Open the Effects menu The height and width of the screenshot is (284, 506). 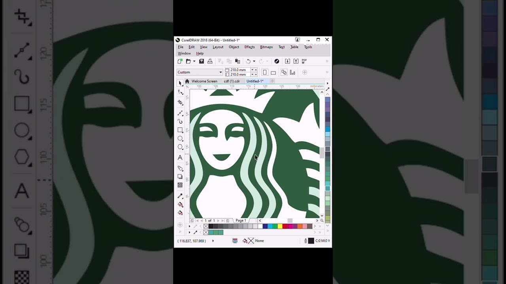(249, 47)
